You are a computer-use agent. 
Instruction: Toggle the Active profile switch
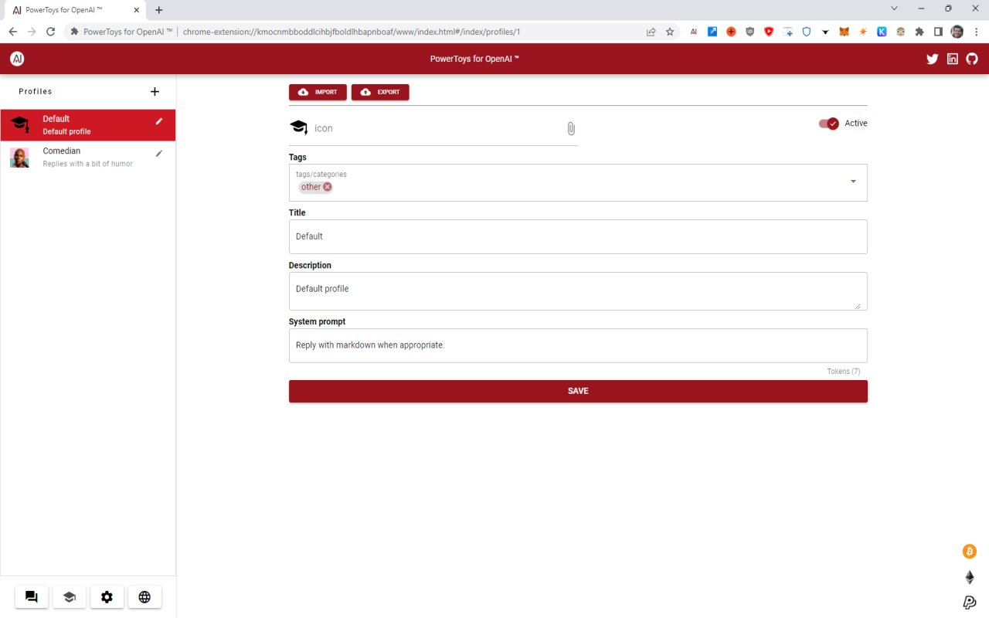point(829,124)
